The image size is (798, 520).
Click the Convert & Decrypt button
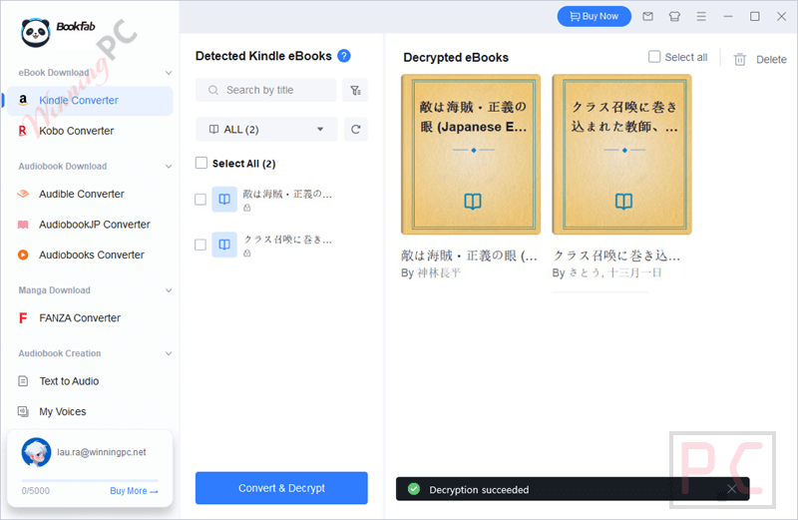click(x=281, y=488)
